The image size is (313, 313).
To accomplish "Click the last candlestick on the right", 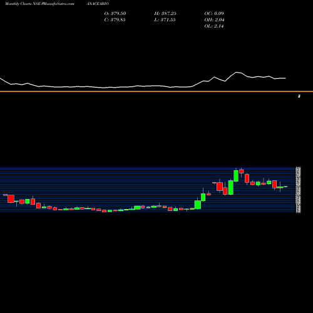I will pos(285,187).
